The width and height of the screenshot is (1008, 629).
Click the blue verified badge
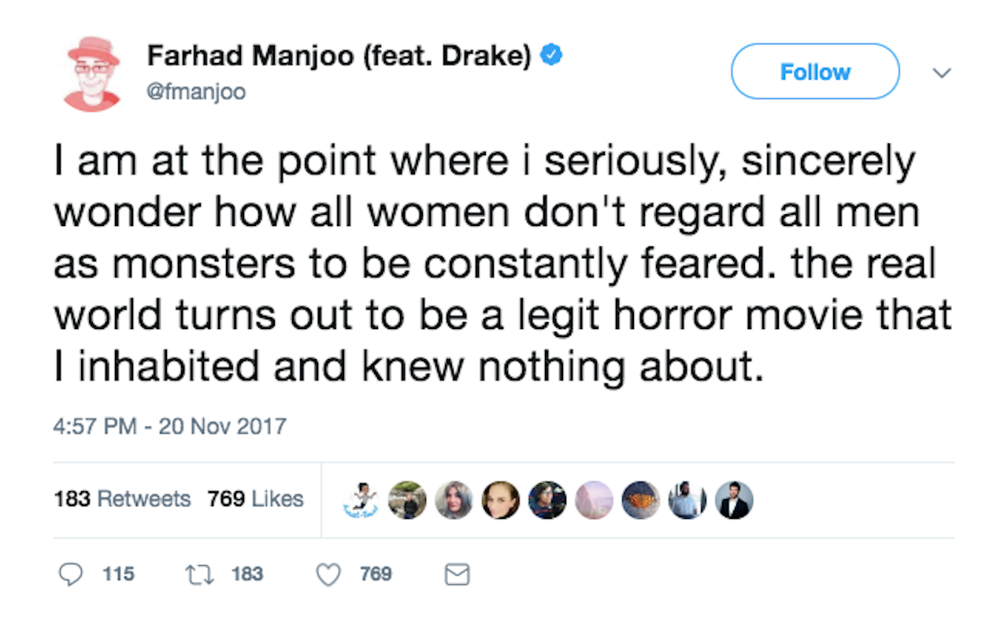coord(553,57)
